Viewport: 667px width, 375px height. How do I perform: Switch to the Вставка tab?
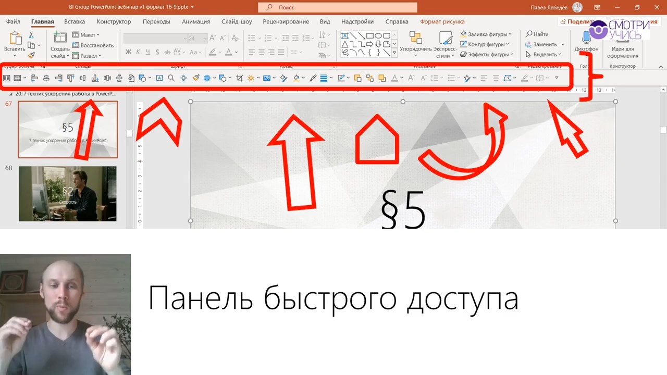pyautogui.click(x=75, y=22)
